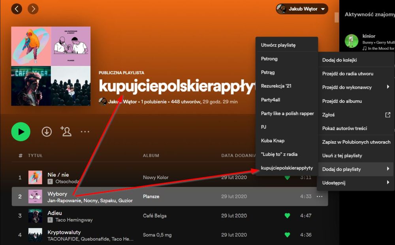Add track to Party like a polish rapper
The width and height of the screenshot is (395, 245).
coord(287,113)
